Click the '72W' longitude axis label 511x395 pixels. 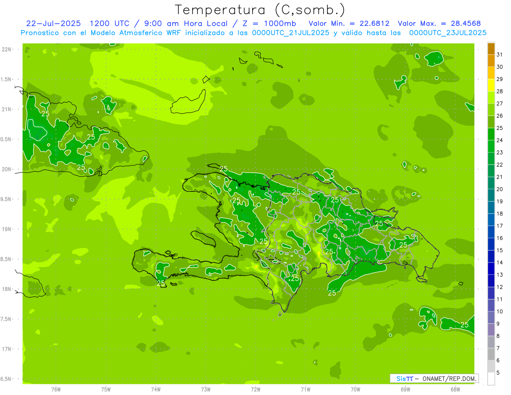click(255, 389)
